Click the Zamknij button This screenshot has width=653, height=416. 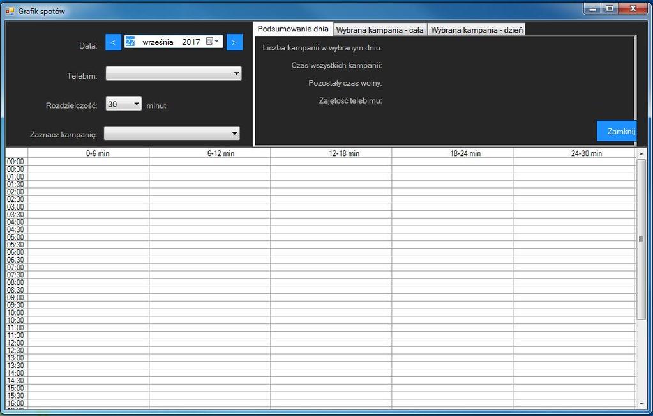point(617,131)
